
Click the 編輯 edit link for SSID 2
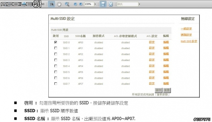click(x=166, y=54)
